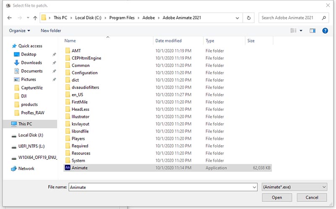Click the search magnifier icon
Screen dimensions: 336x209
click(x=324, y=18)
